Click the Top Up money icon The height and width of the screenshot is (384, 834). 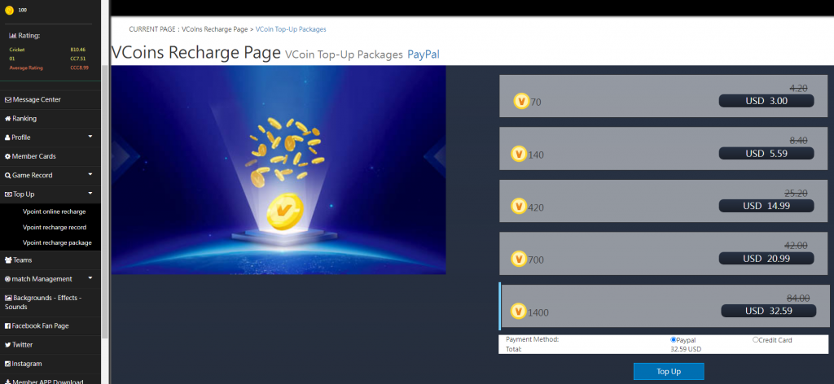[x=8, y=194]
